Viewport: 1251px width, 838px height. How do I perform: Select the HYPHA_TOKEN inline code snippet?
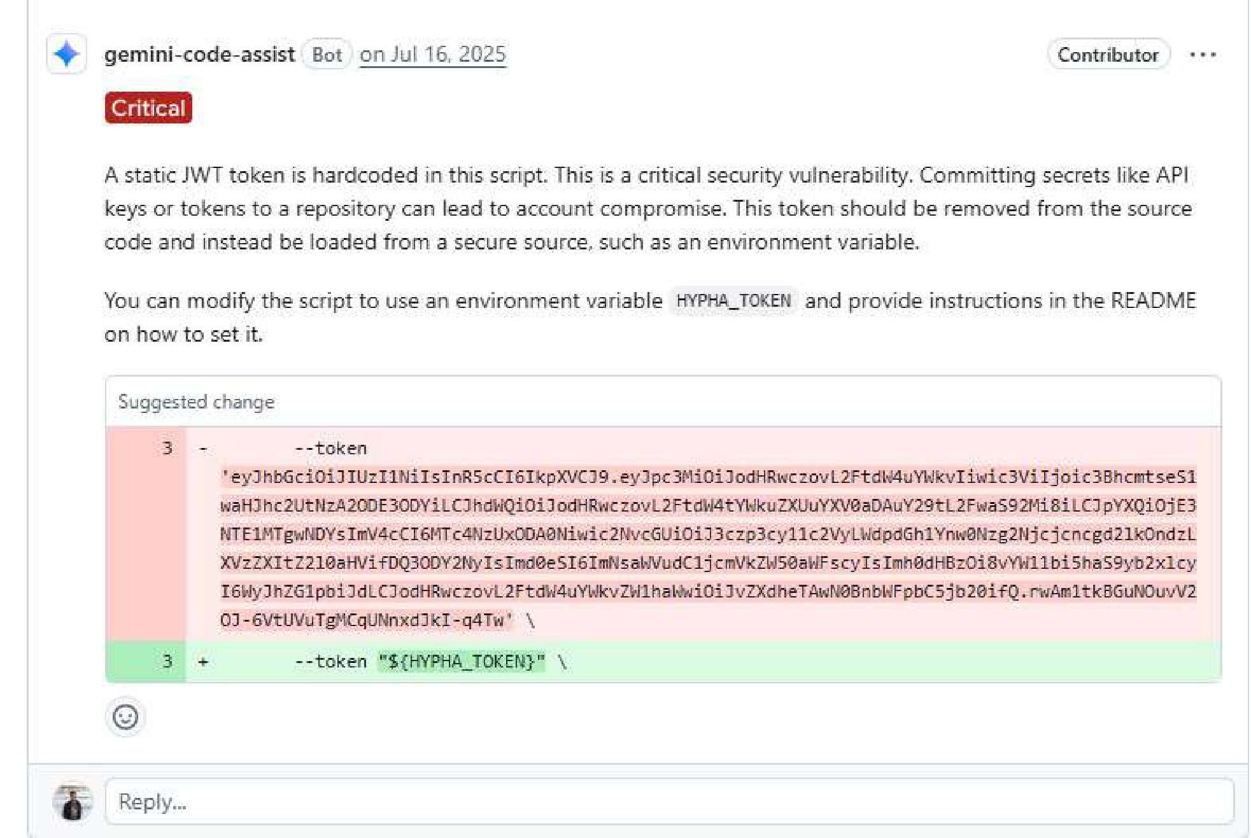click(733, 300)
